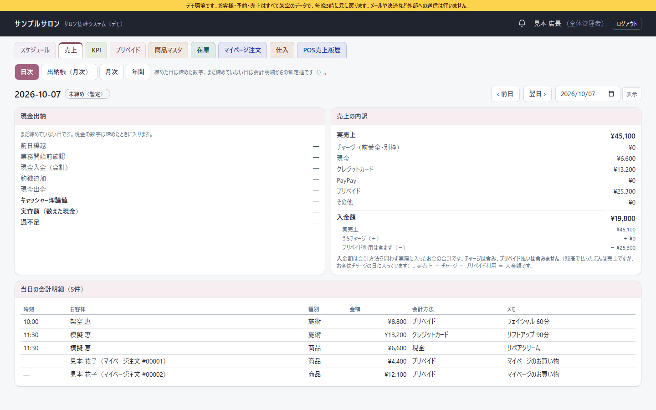Click the 過不足 row label

[x=30, y=222]
